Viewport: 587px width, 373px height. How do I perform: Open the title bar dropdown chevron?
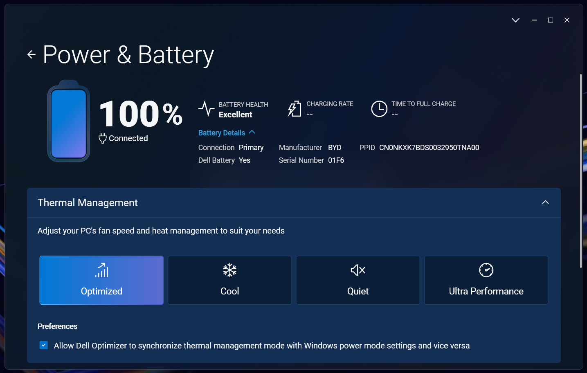coord(515,20)
